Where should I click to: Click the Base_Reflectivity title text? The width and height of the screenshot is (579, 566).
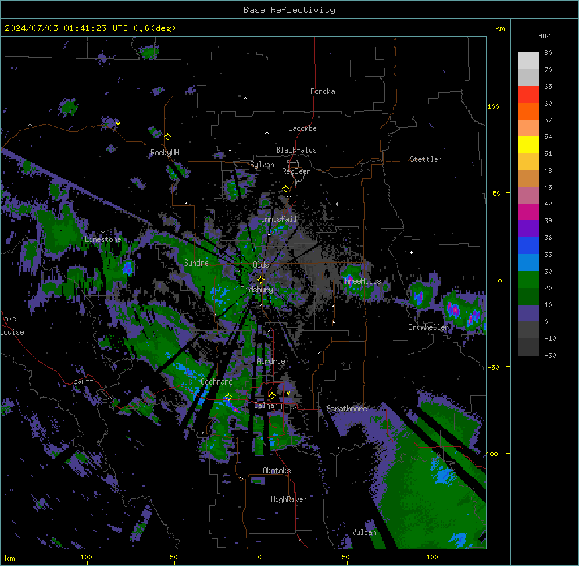coord(289,10)
